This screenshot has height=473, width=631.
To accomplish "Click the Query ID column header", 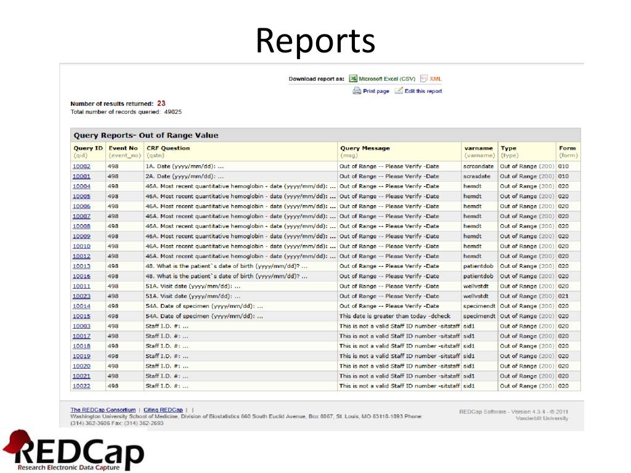I will click(x=88, y=152).
